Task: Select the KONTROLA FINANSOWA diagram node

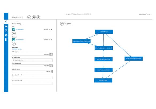Action: 103,59
